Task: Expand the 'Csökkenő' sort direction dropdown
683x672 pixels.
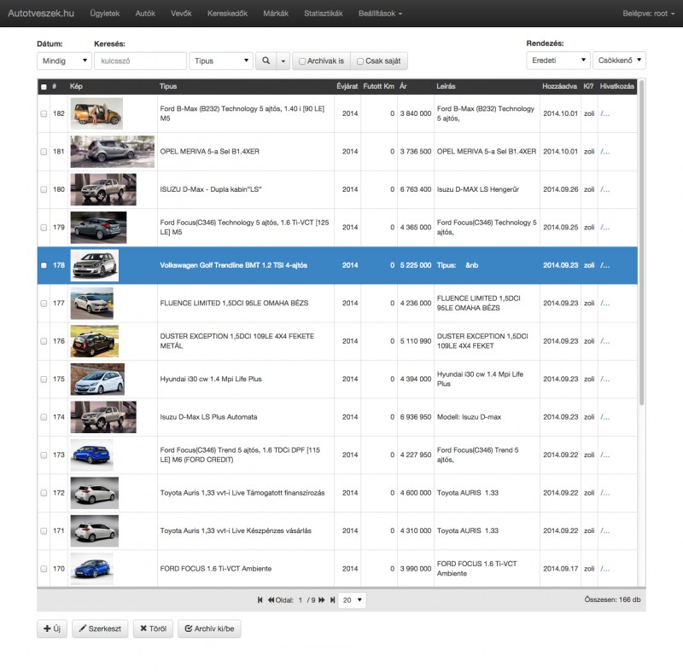Action: (x=619, y=61)
